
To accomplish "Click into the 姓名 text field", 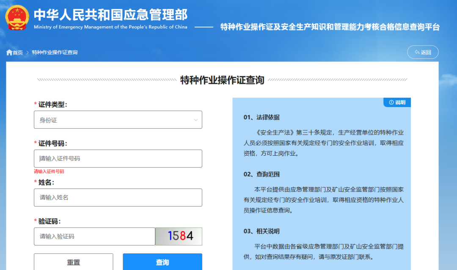I will (x=118, y=198).
